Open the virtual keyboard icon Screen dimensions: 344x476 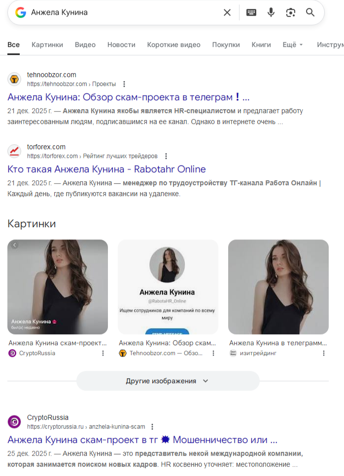251,12
